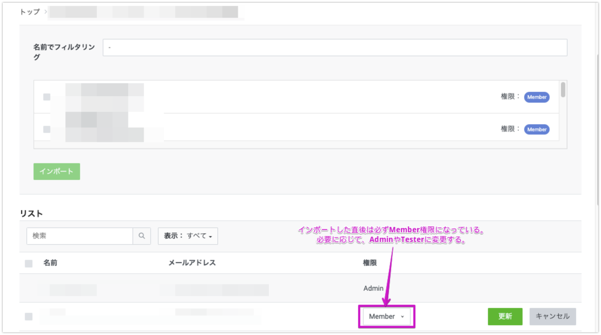Open the 表示:すべて display filter dropdown
Viewport: 601px width, 335px height.
point(188,236)
